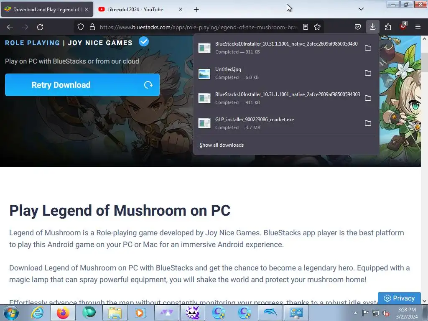
Task: Bookmark this page with the star icon
Action: coord(317,27)
